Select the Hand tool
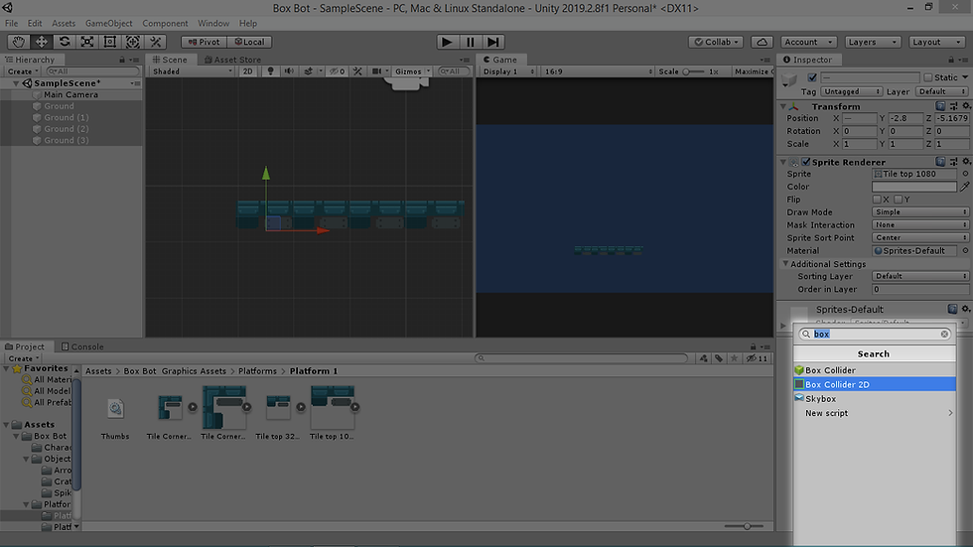 (19, 42)
